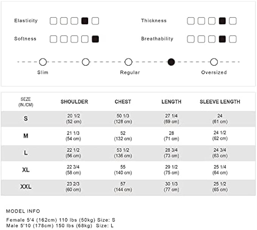This screenshot has width=257, height=230.
Task: Select the Oversized fit circle
Action: point(214,62)
